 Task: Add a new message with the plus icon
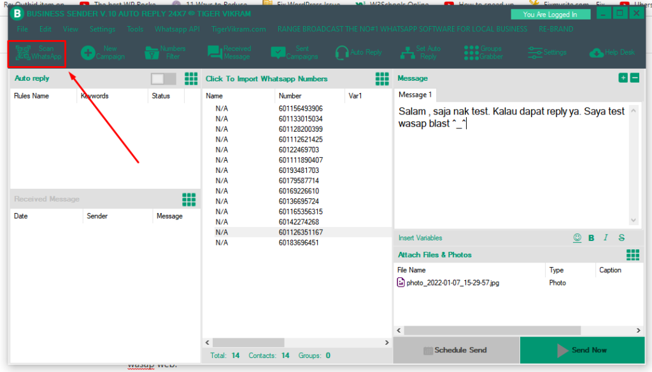coord(623,78)
